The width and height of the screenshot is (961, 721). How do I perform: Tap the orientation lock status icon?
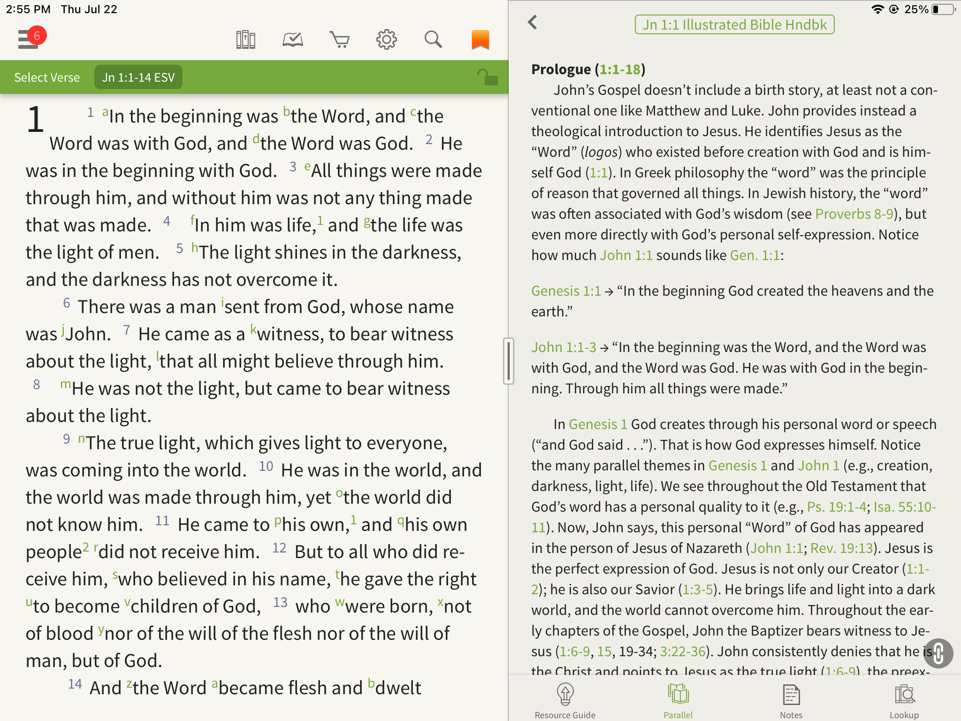[894, 9]
